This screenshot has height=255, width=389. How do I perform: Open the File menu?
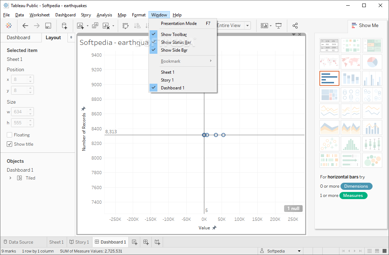[6, 15]
